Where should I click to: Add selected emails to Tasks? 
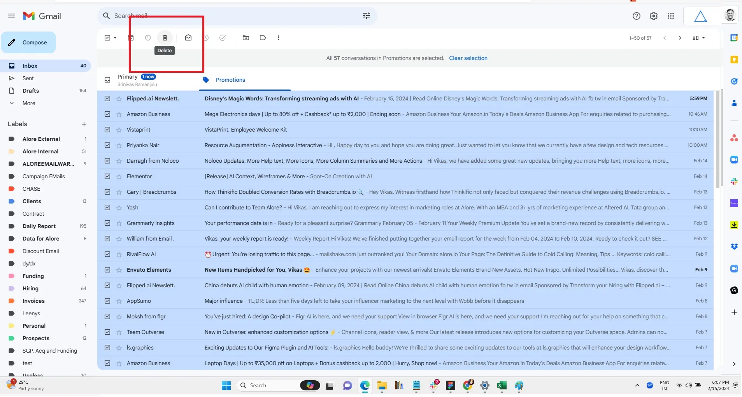[x=223, y=38]
